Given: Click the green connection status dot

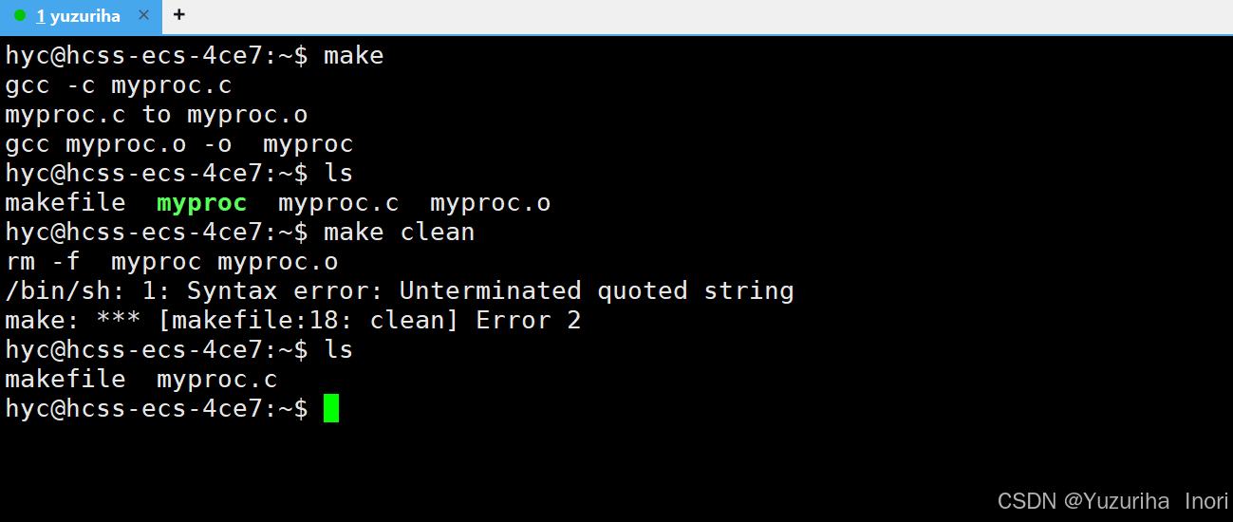Looking at the screenshot, I should tap(20, 16).
